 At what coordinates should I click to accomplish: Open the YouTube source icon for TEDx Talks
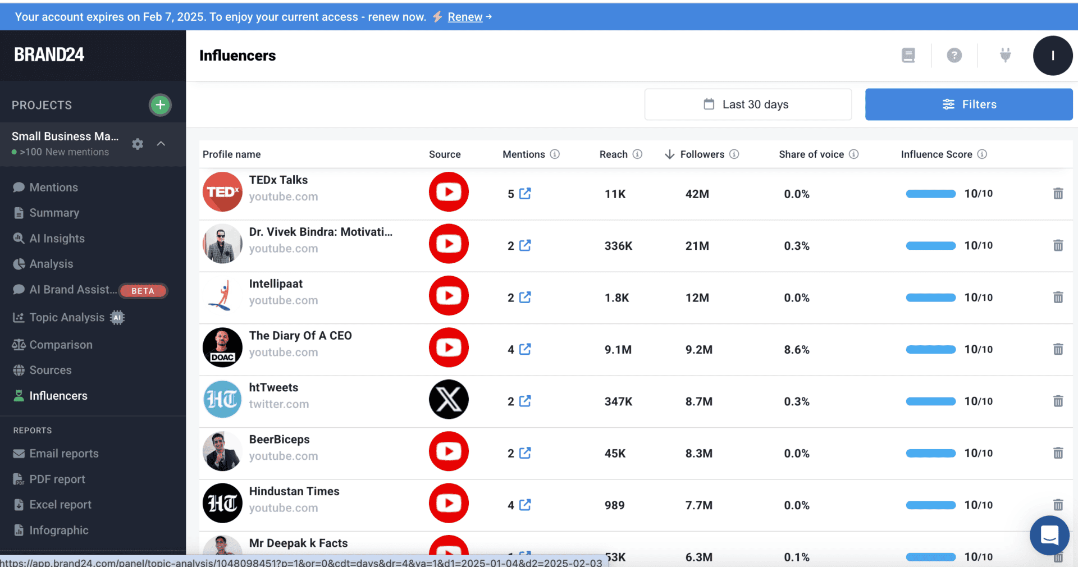point(448,192)
